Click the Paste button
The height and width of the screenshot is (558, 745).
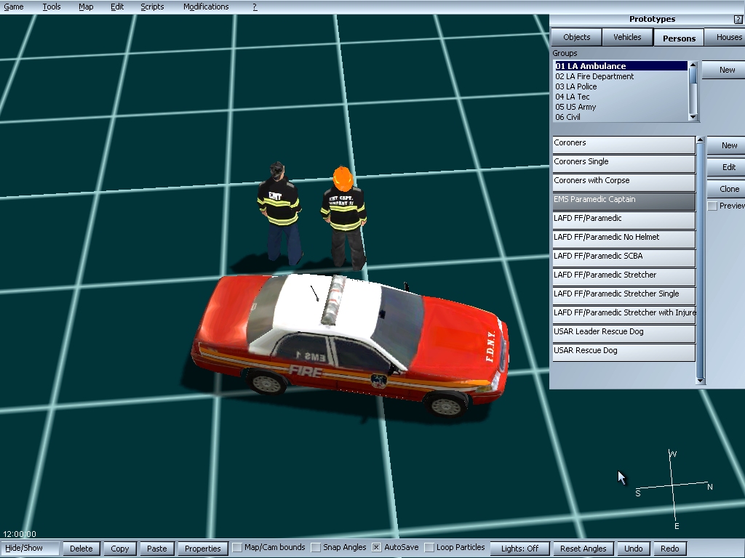point(157,549)
